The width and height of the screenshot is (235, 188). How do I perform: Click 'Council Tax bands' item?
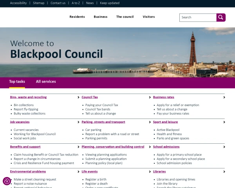point(98,109)
